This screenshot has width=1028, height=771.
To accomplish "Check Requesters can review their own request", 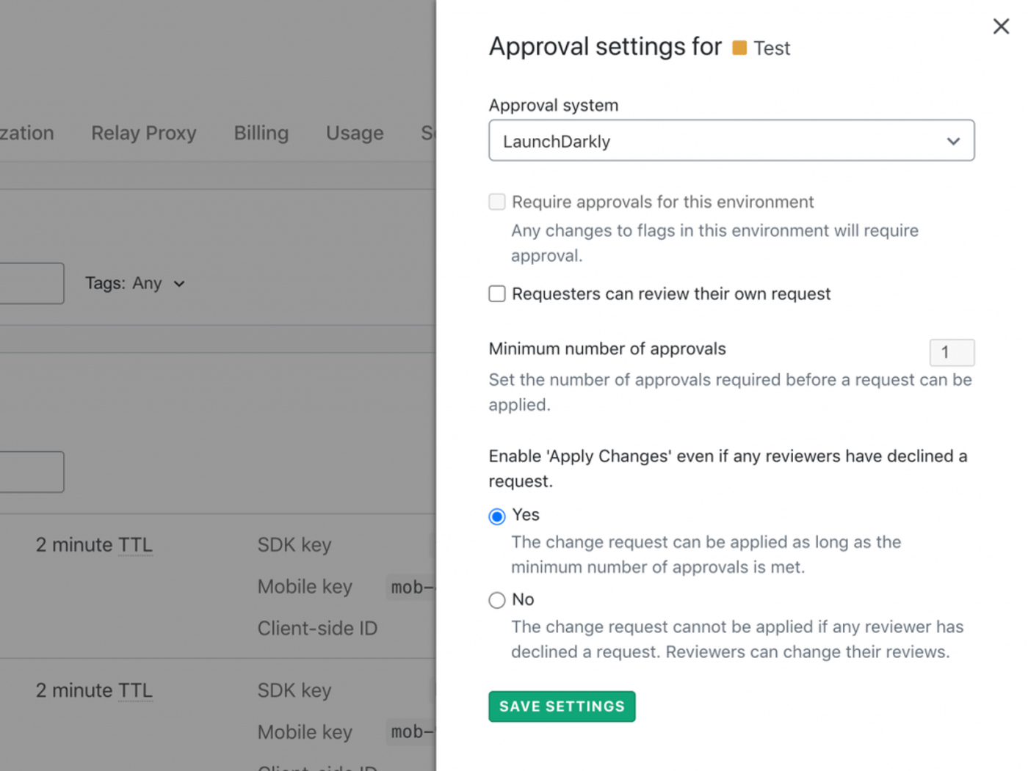I will pyautogui.click(x=497, y=294).
